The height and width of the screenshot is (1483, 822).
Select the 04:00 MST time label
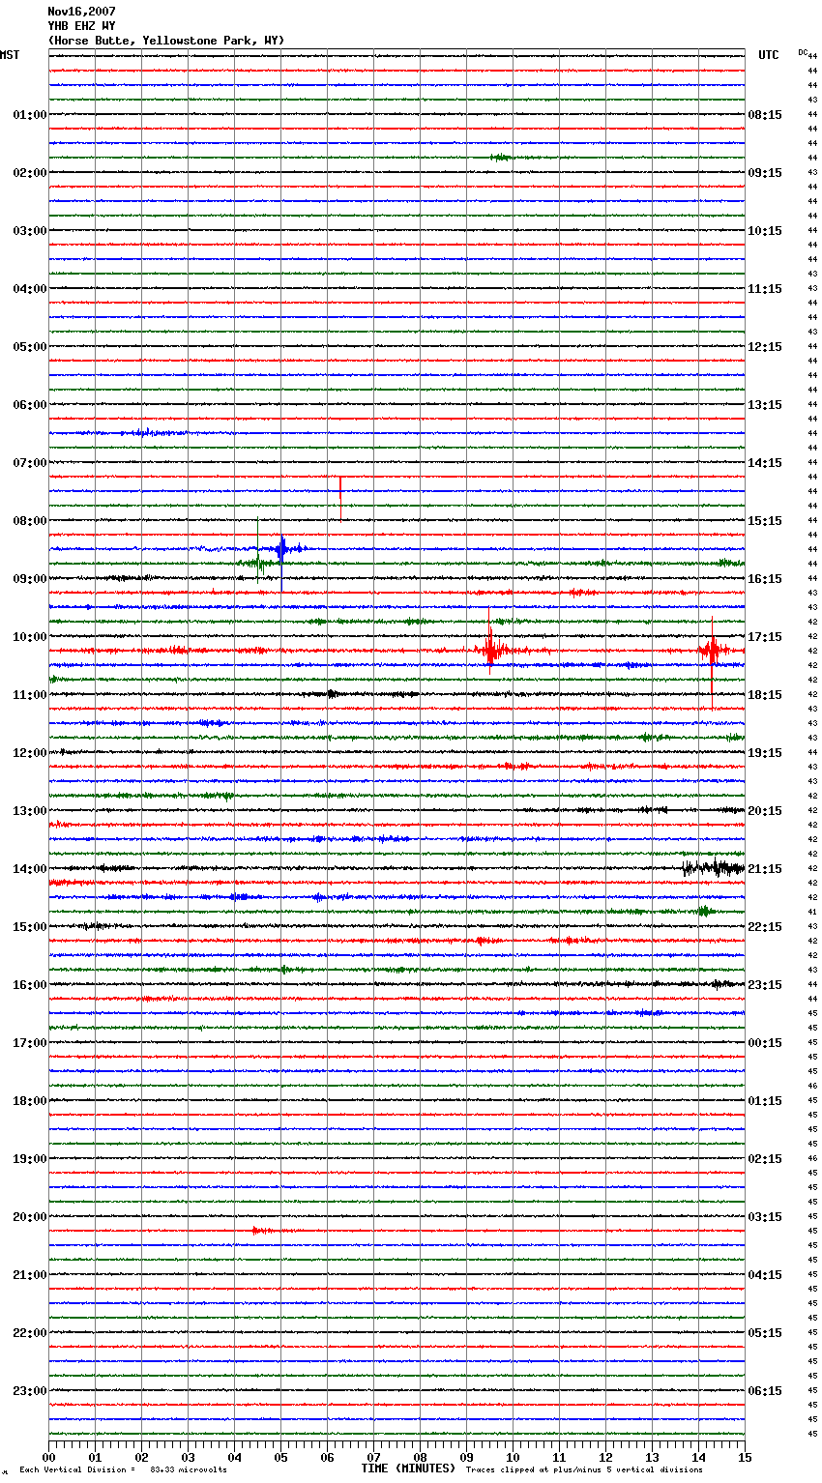pyautogui.click(x=30, y=289)
